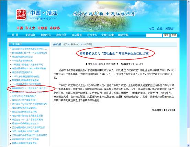Set font size to 小
Screen dimensions: 190x147
pyautogui.click(x=140, y=64)
